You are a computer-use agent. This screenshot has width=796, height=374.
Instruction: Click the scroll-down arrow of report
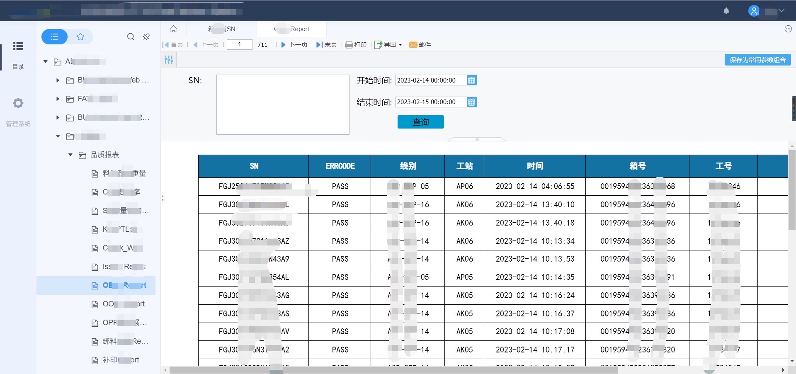[x=792, y=361]
